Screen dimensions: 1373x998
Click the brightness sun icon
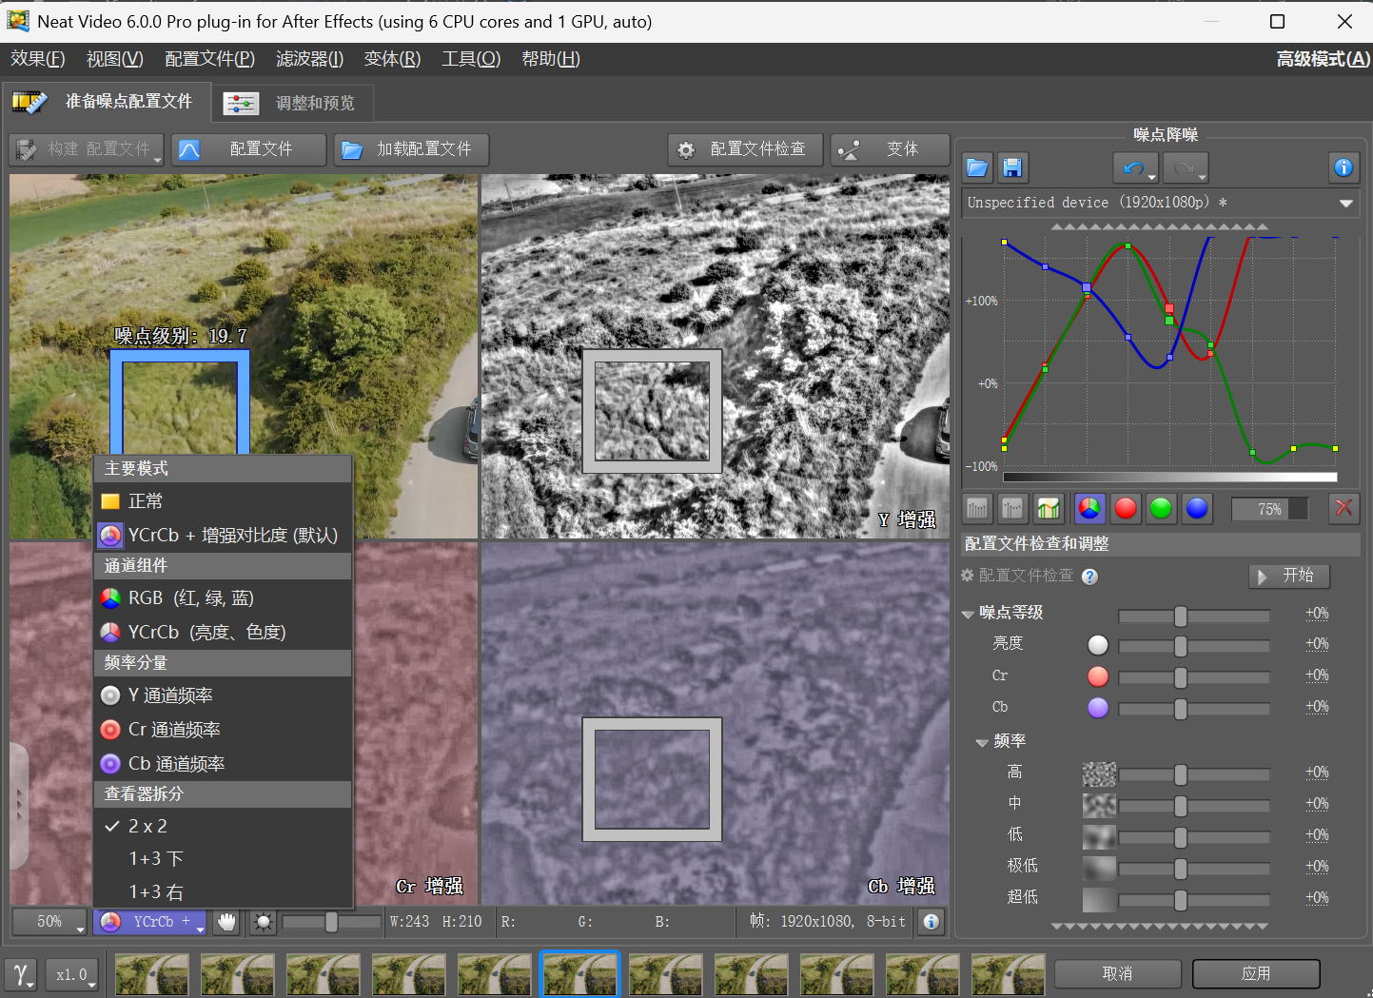263,922
